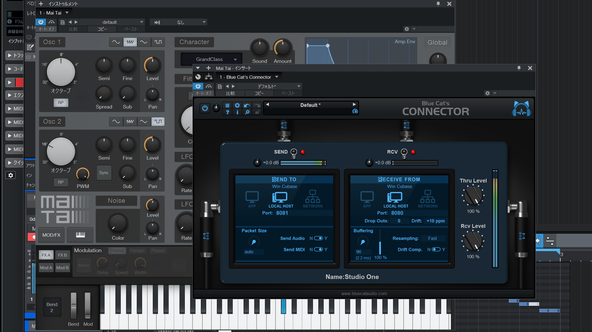
Task: Open the Connector main menu icon
Action: tap(227, 105)
